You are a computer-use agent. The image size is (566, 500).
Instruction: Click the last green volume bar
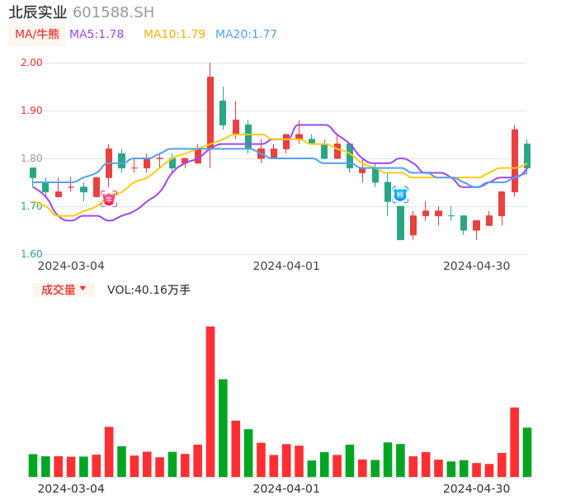click(527, 451)
